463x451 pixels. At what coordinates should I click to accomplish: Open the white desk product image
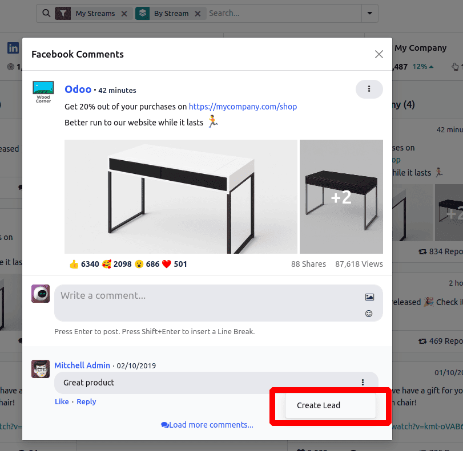181,197
